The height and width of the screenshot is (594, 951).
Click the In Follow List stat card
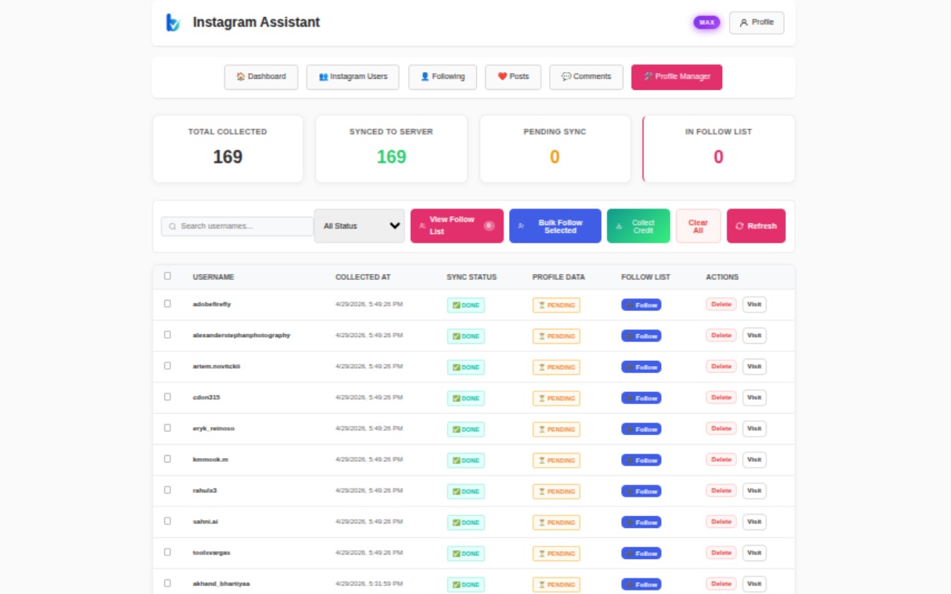[718, 148]
